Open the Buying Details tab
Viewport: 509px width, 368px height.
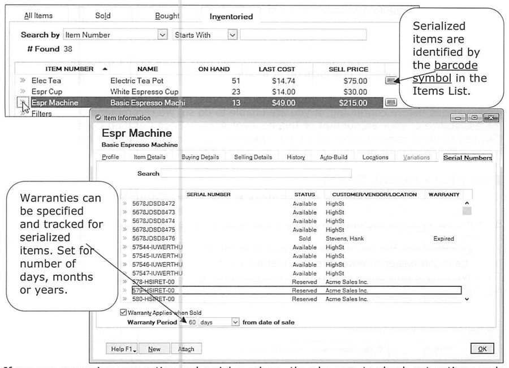pos(200,157)
